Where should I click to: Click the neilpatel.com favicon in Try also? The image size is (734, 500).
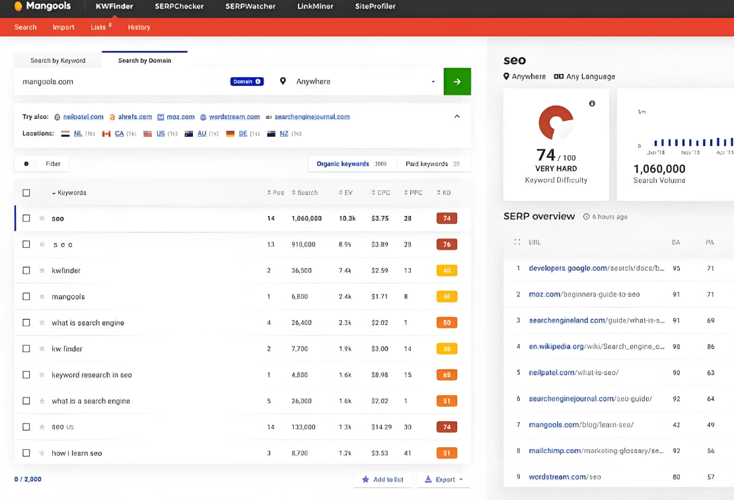(x=57, y=117)
